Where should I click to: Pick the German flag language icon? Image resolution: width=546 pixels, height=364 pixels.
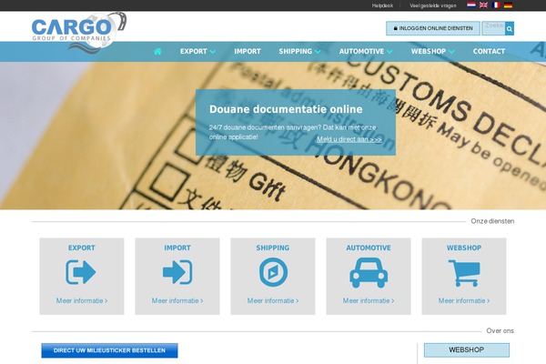click(x=508, y=5)
